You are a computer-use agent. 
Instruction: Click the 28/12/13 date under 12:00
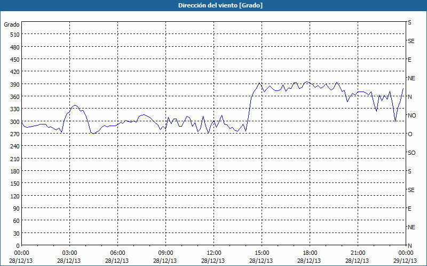tap(213, 261)
